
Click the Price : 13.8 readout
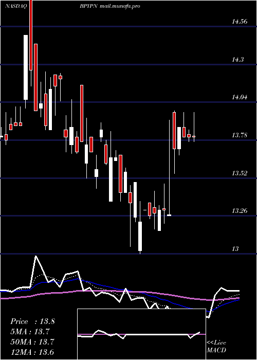pyautogui.click(x=32, y=321)
